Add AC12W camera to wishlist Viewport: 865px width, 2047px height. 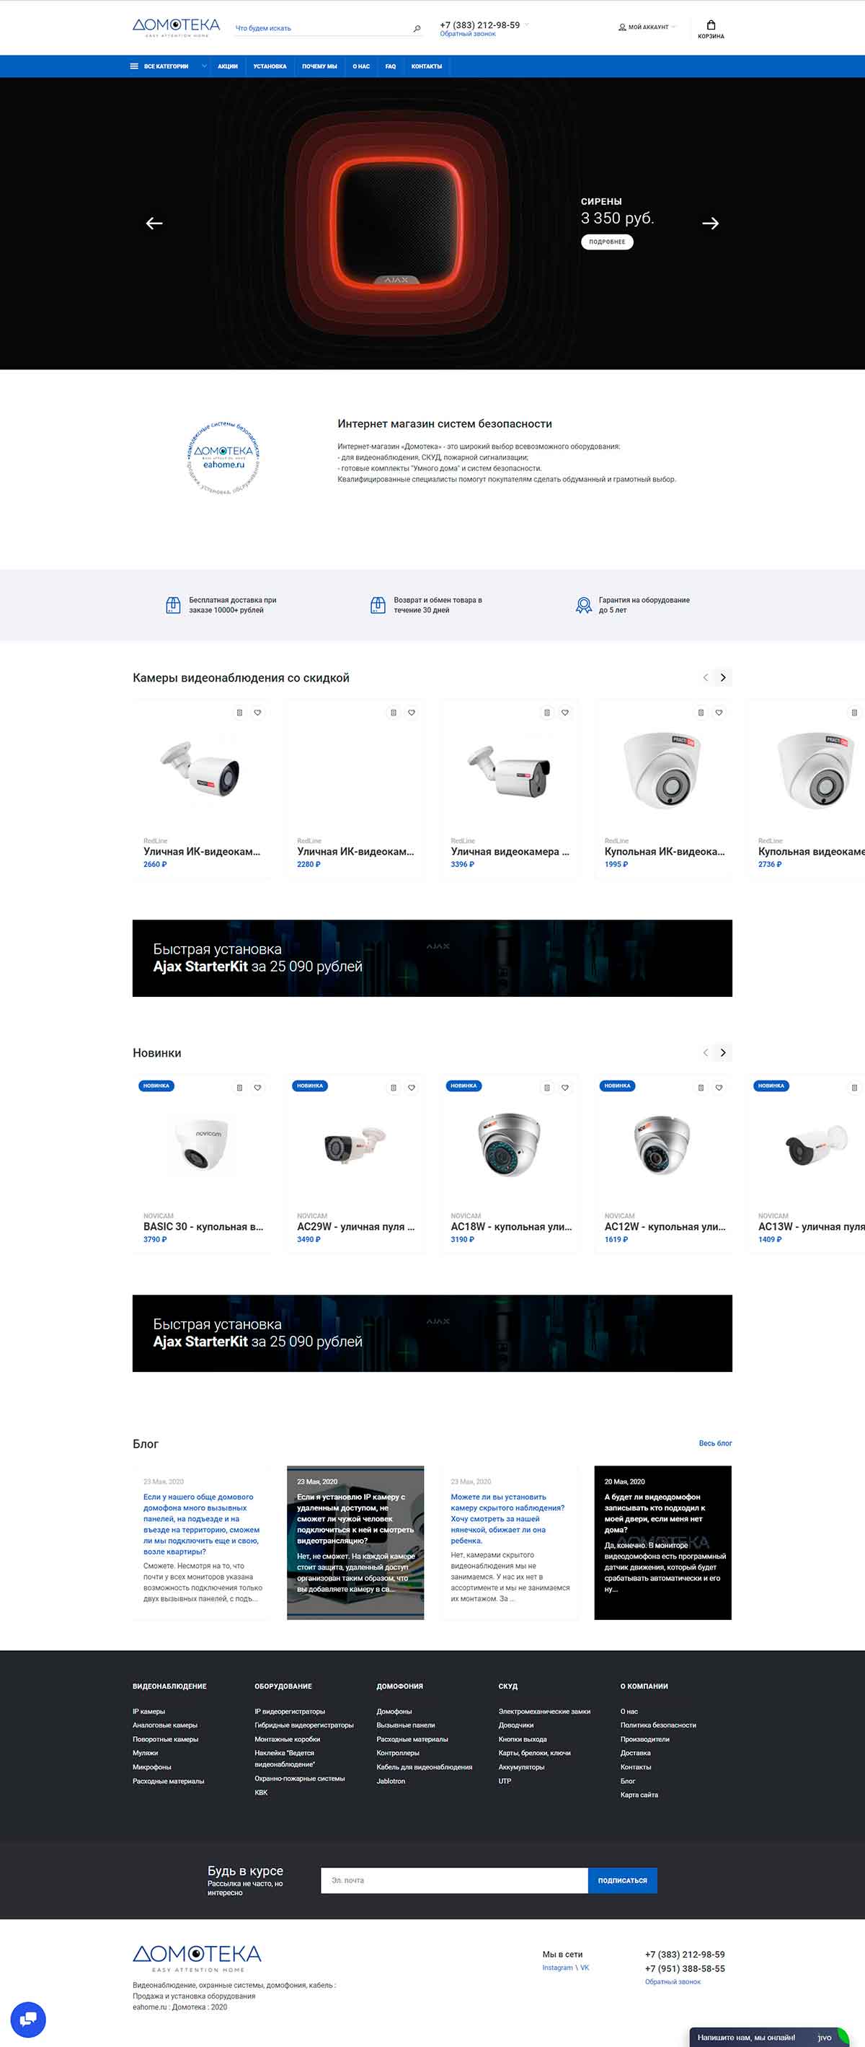(x=719, y=1088)
